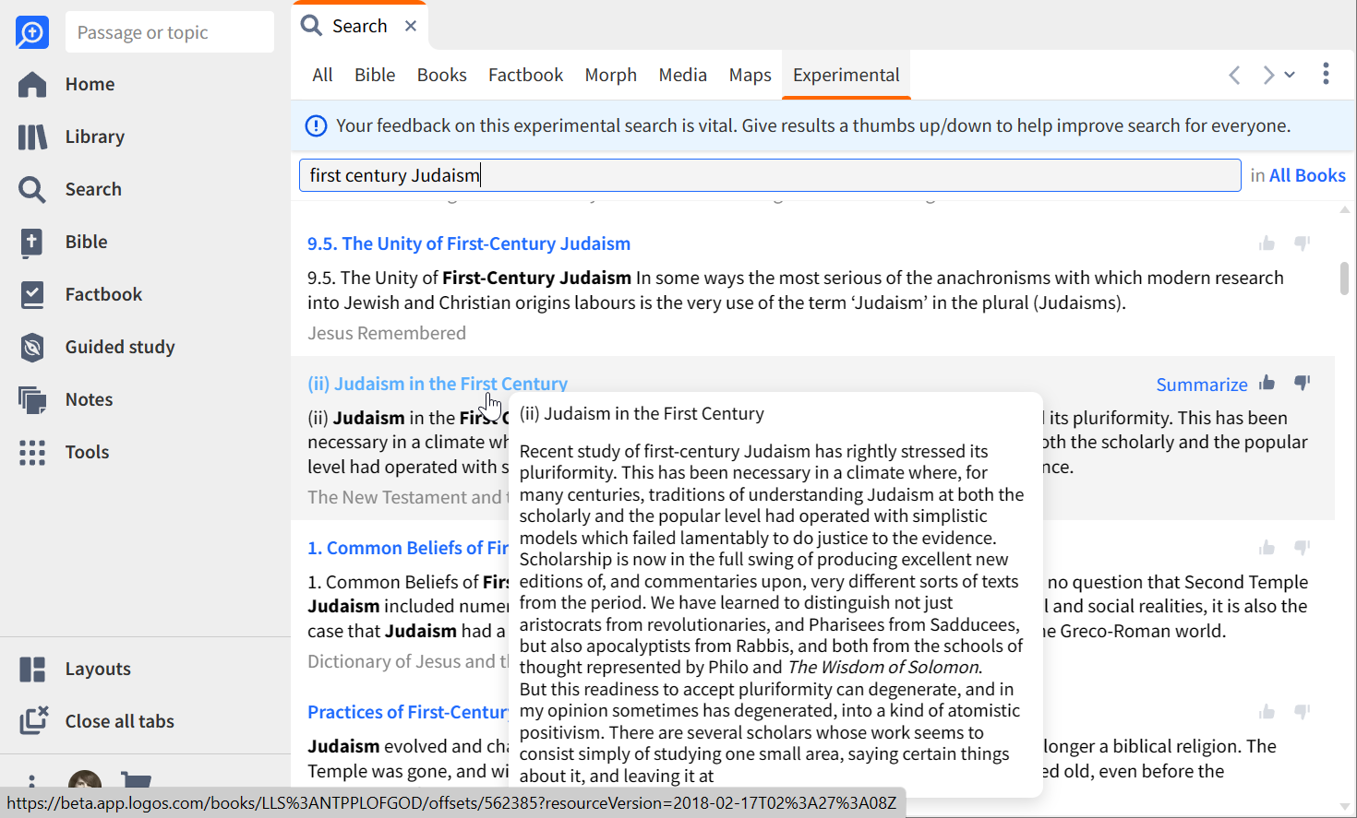Open Tools in the sidebar
The image size is (1357, 818).
point(64,452)
